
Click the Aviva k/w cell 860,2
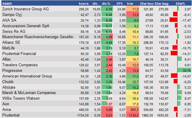tap(133, 109)
